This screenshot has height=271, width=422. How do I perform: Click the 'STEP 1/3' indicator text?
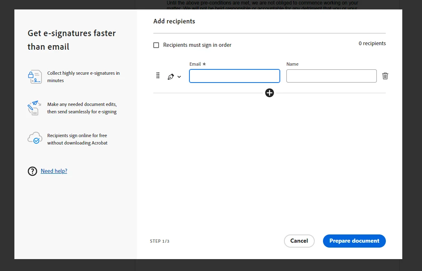(x=159, y=241)
